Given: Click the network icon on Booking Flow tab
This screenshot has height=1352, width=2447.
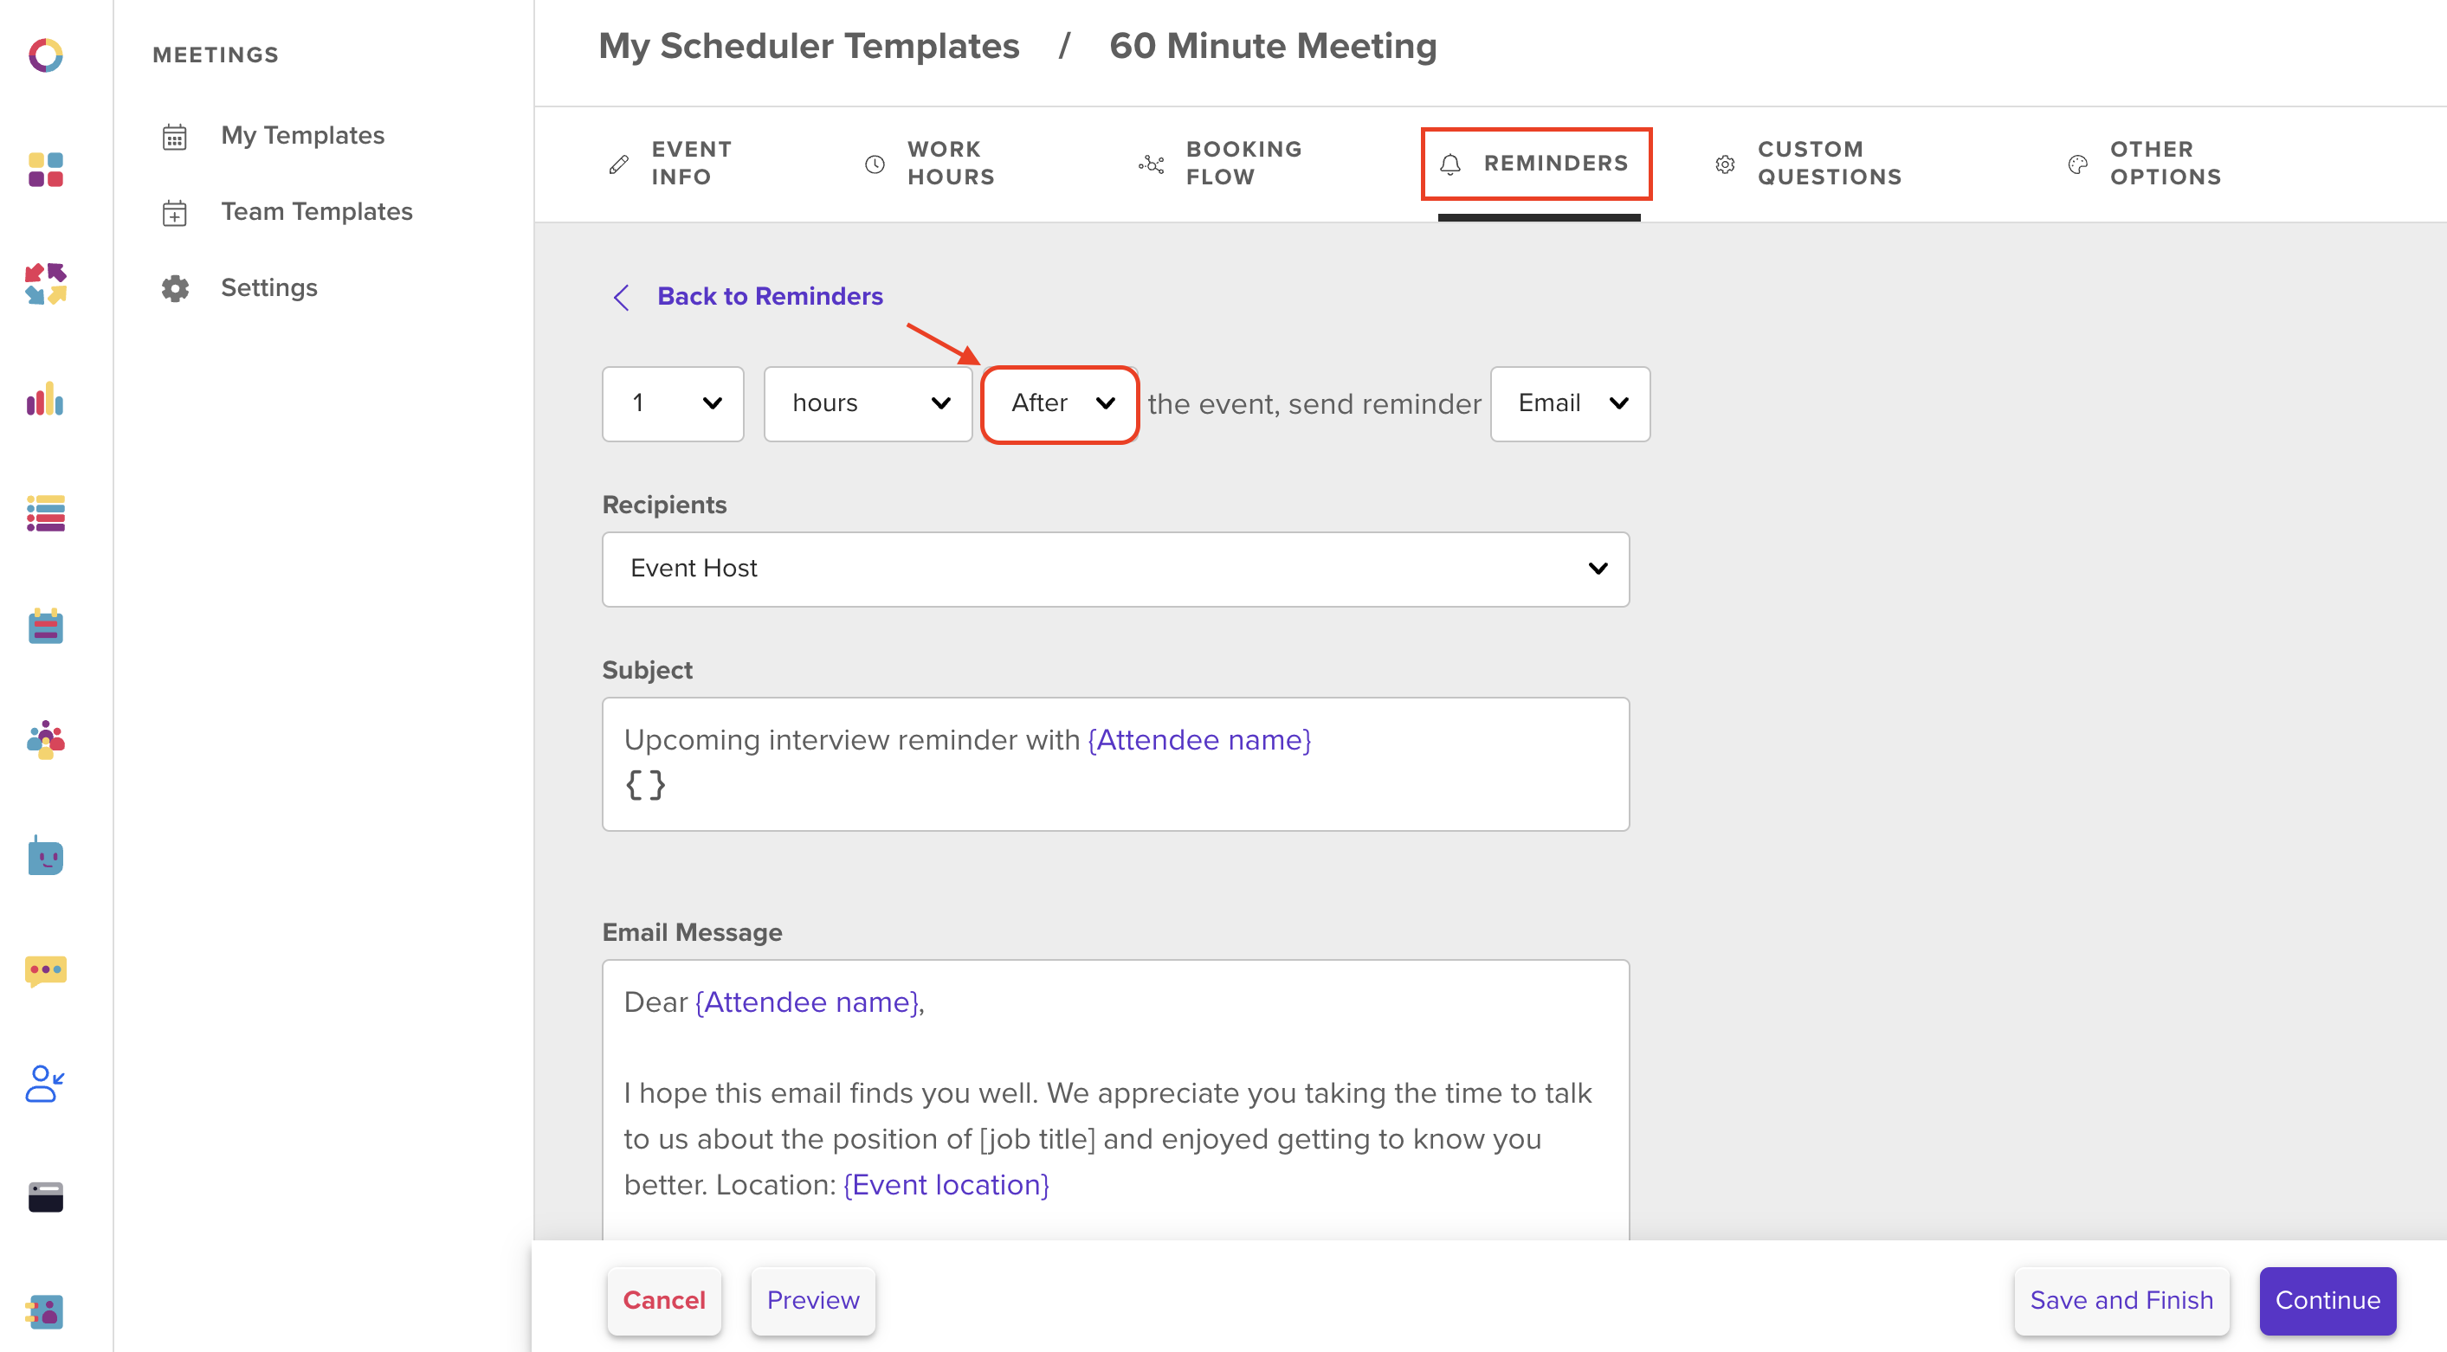Looking at the screenshot, I should (1152, 164).
